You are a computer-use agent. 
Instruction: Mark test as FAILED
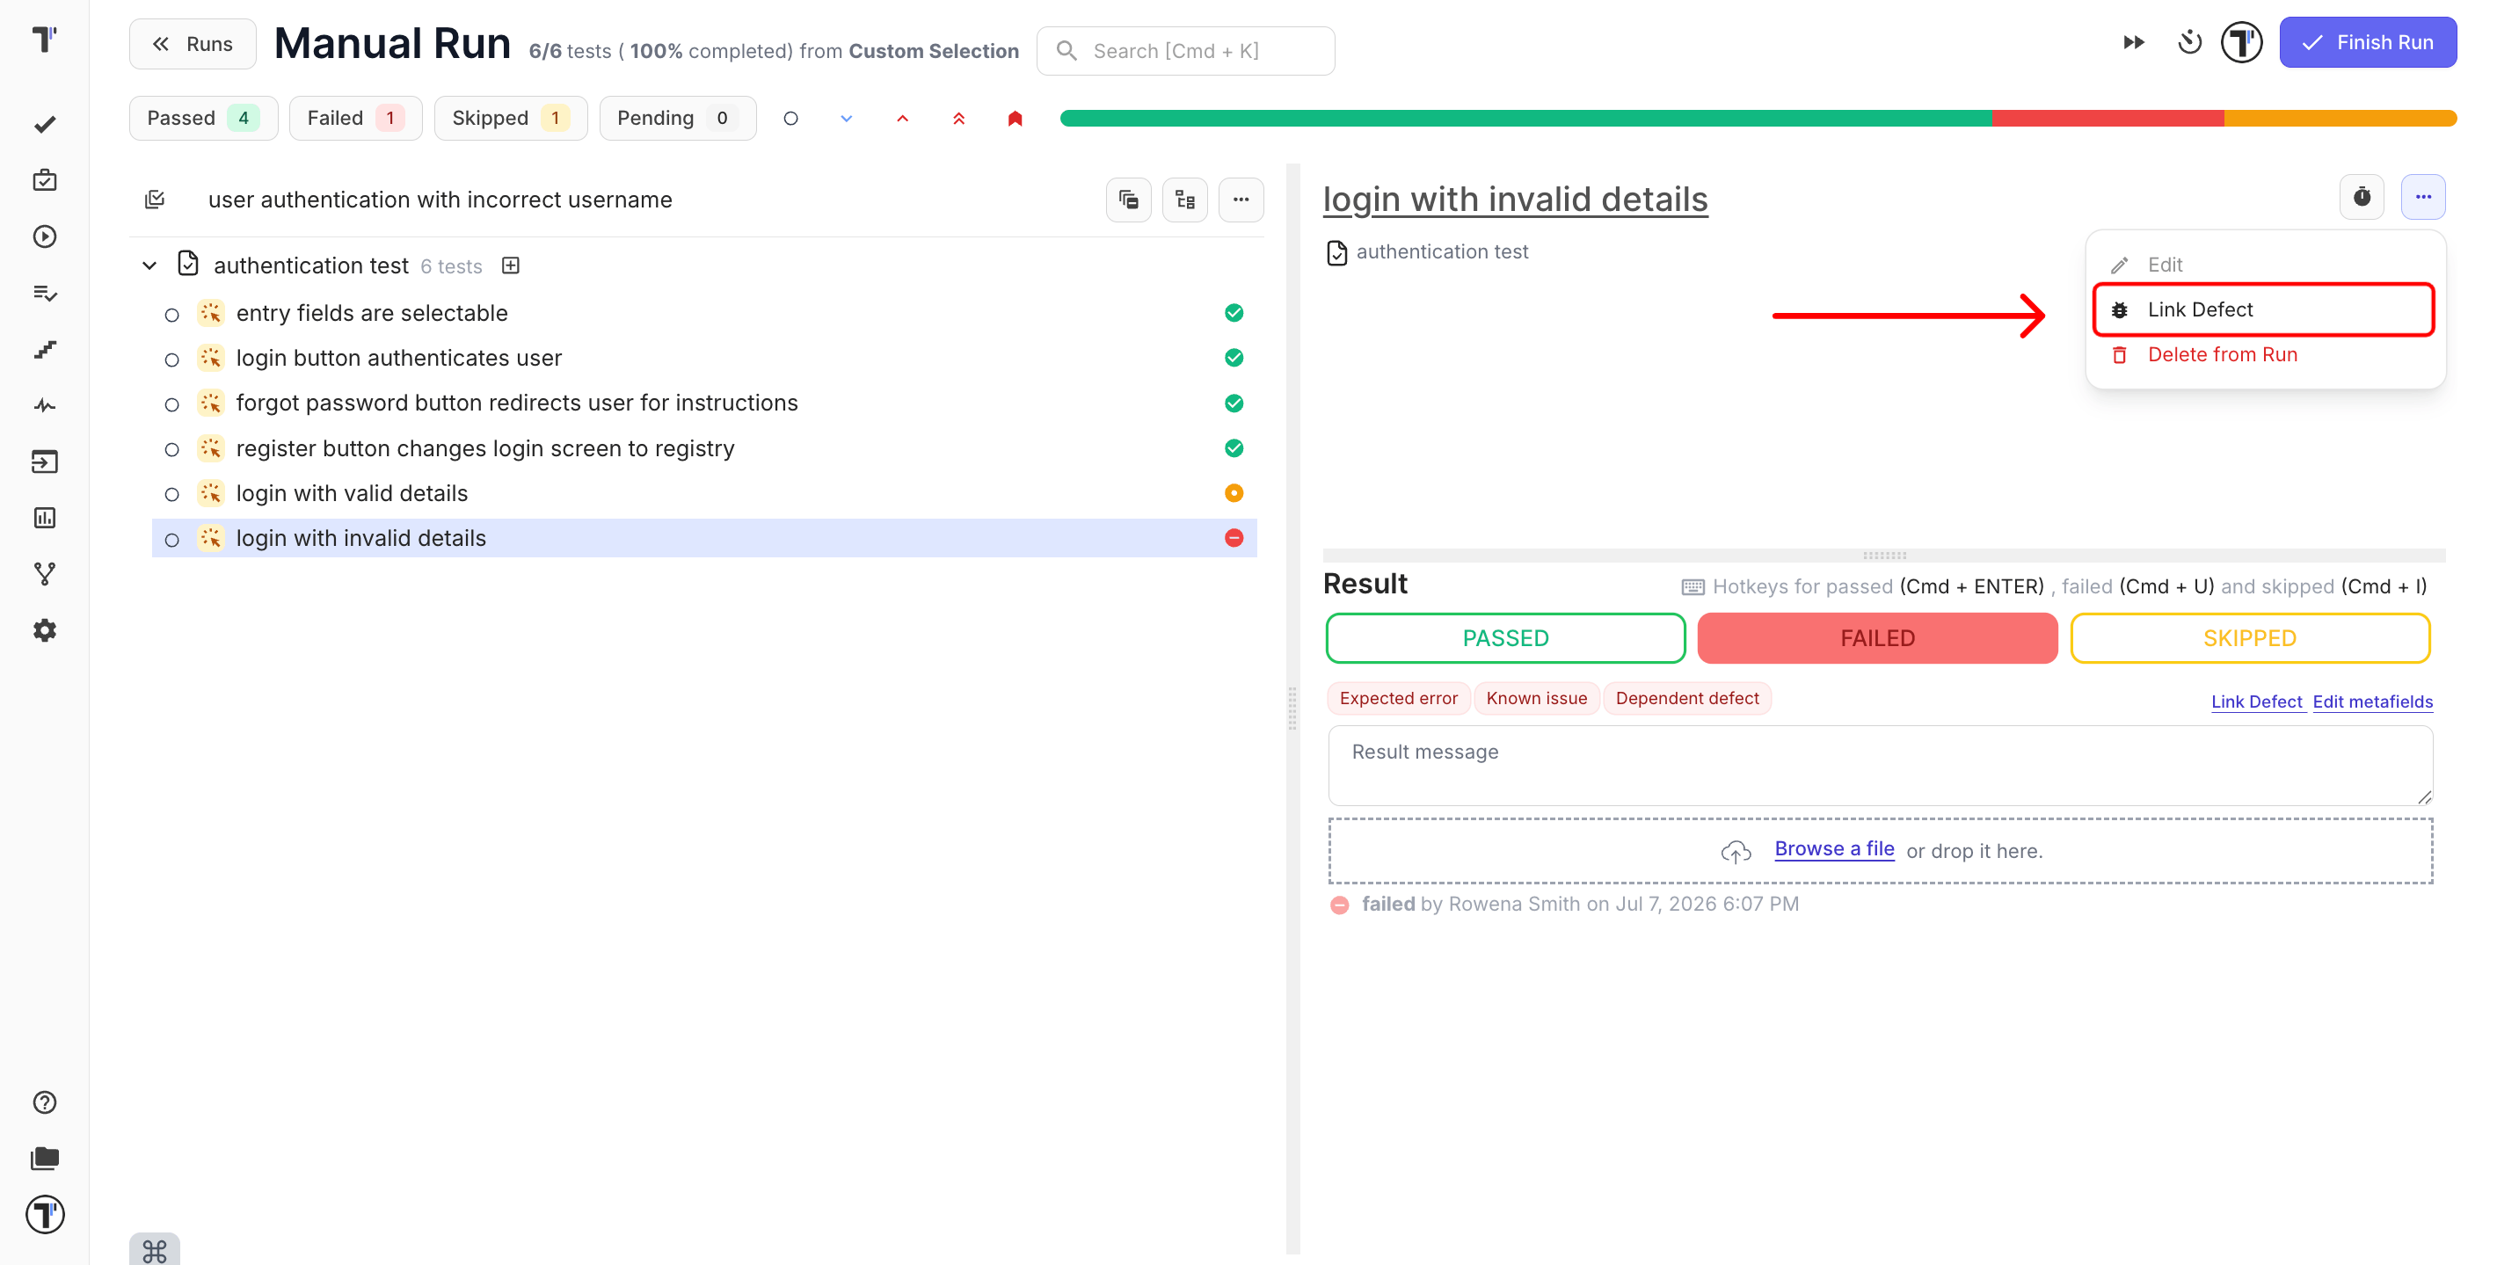(x=1878, y=638)
